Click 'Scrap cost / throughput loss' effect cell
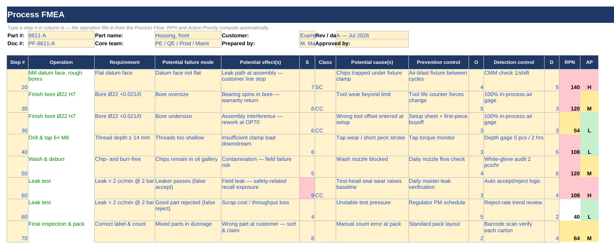The height and width of the screenshot is (249, 614). click(x=260, y=210)
